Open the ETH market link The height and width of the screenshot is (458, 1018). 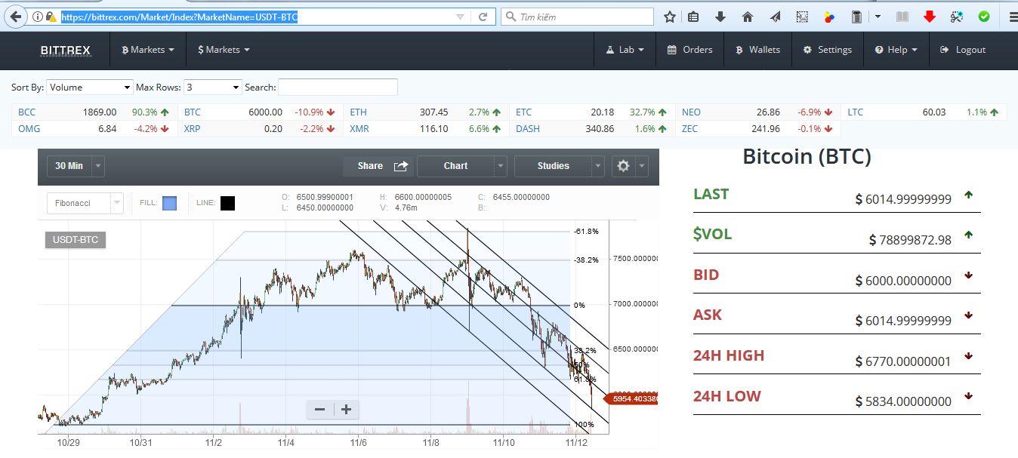tap(358, 112)
